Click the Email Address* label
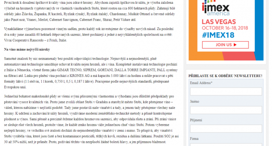272x146 pixels. pos(201,83)
